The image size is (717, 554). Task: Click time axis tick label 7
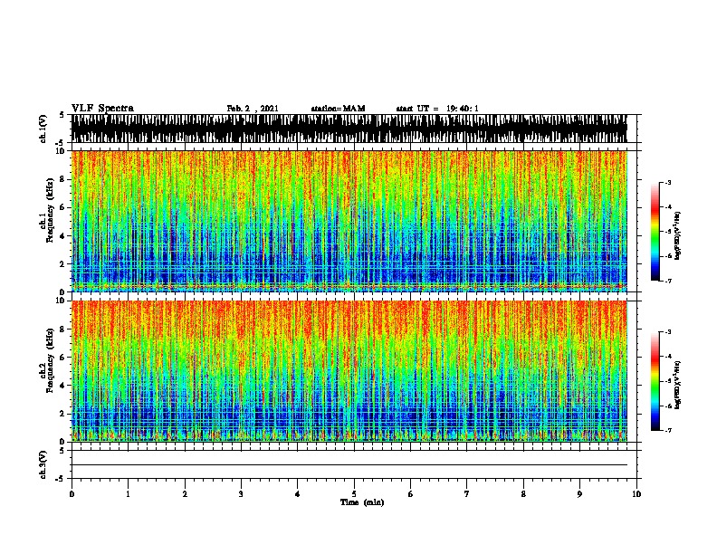coord(467,494)
